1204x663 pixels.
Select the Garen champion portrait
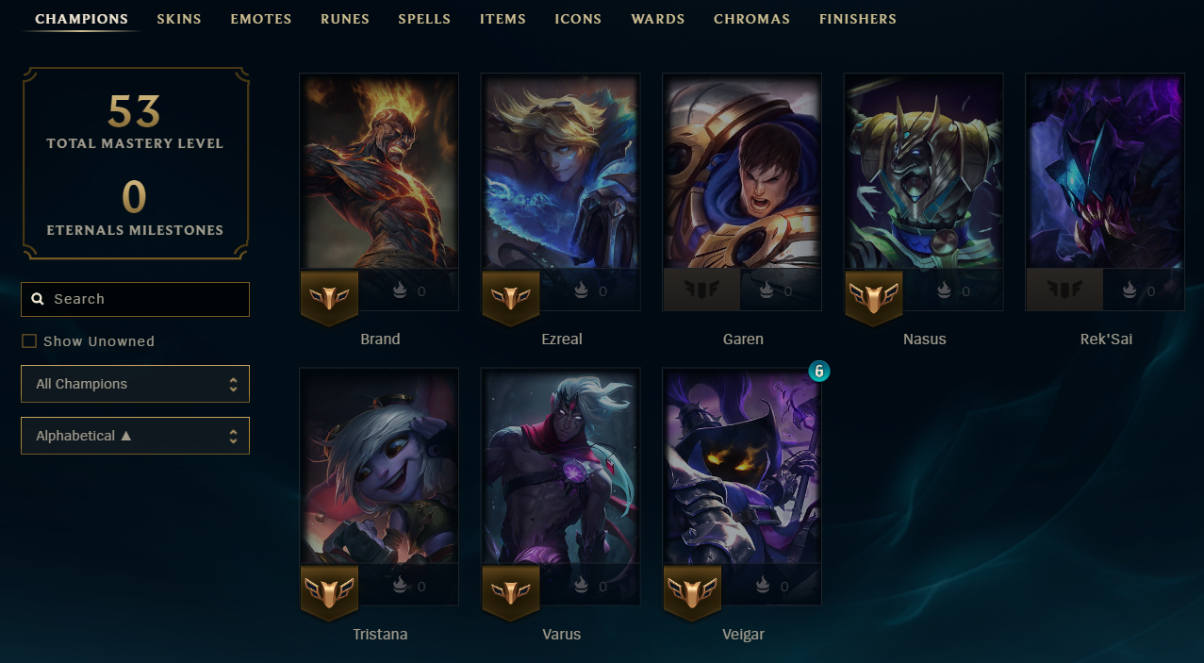click(742, 172)
